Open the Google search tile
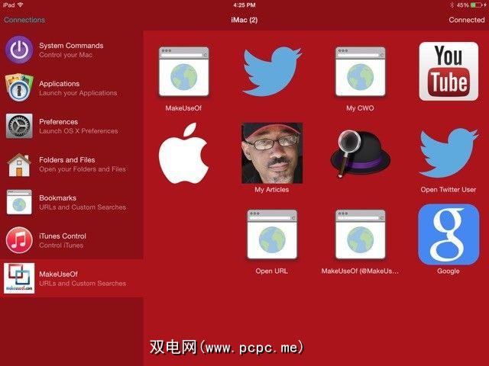489x366 pixels. (449, 234)
